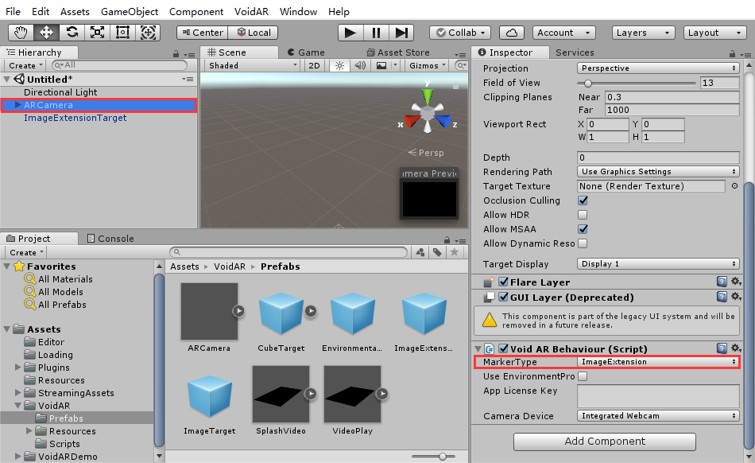Screen dimensions: 755x463
Task: Expand the Plugins folder in Assets
Action: 19,368
